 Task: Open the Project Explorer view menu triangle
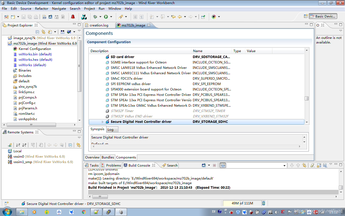click(x=79, y=31)
